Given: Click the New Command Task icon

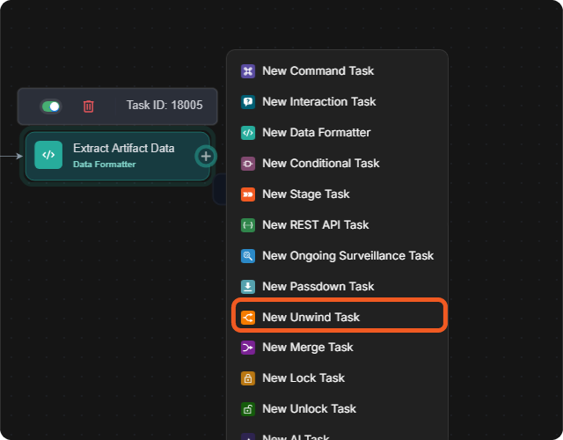Looking at the screenshot, I should [248, 71].
